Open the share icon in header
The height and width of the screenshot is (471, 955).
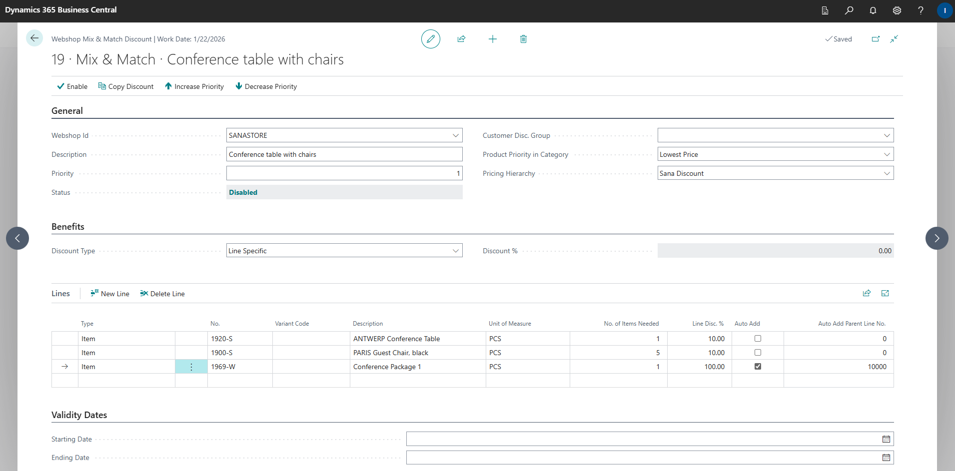point(461,39)
